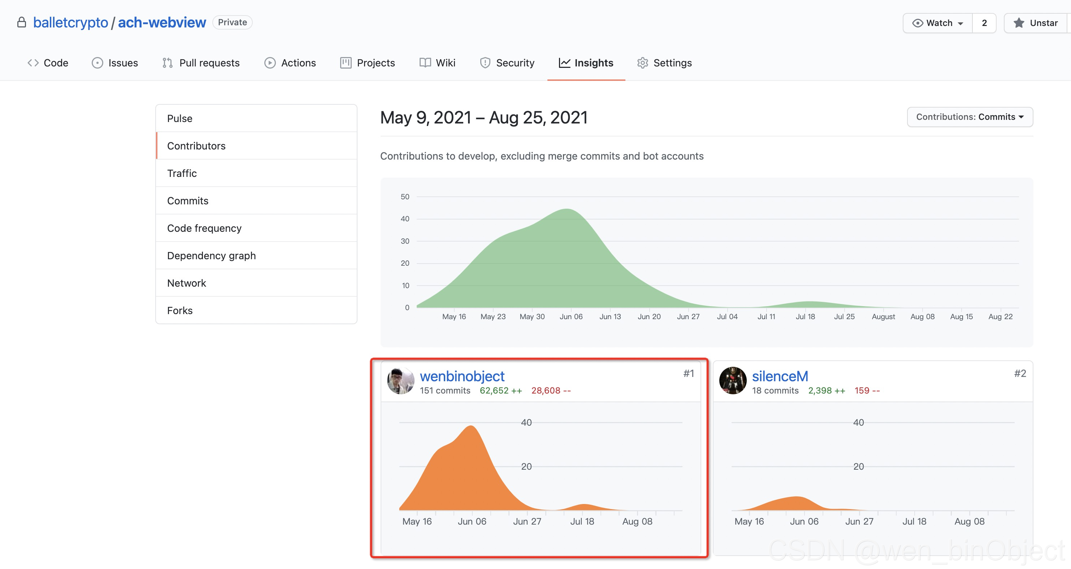1071x569 pixels.
Task: Click the Security shield icon
Action: click(485, 63)
